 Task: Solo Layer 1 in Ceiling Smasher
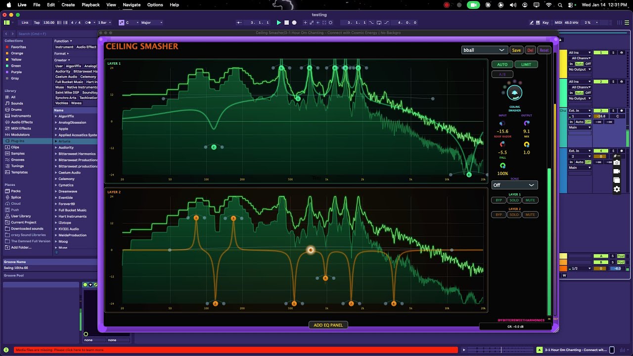[514, 200]
